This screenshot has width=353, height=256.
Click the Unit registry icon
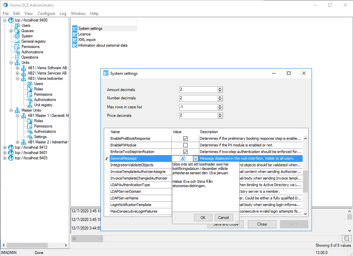point(30,105)
